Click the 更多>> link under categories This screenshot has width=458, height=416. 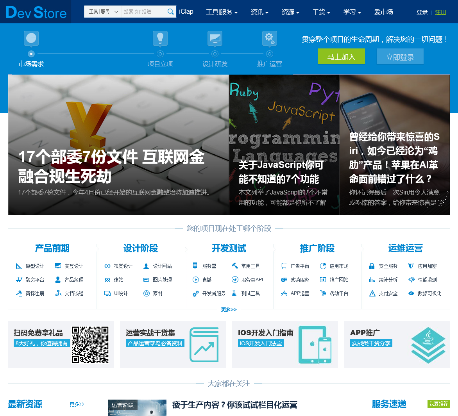(x=229, y=309)
